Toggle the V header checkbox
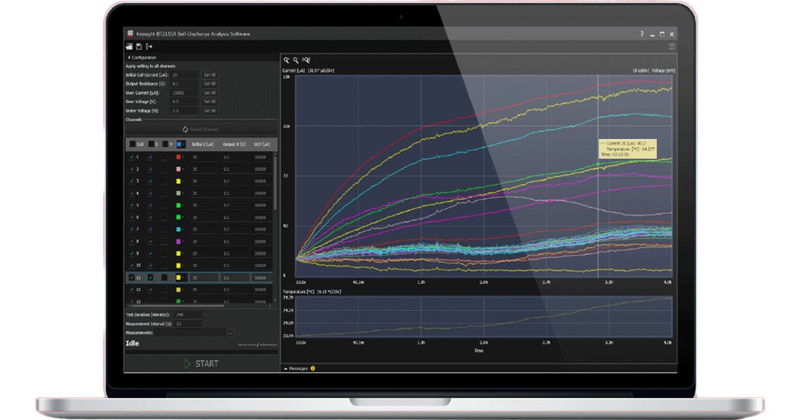The image size is (803, 420). (164, 144)
